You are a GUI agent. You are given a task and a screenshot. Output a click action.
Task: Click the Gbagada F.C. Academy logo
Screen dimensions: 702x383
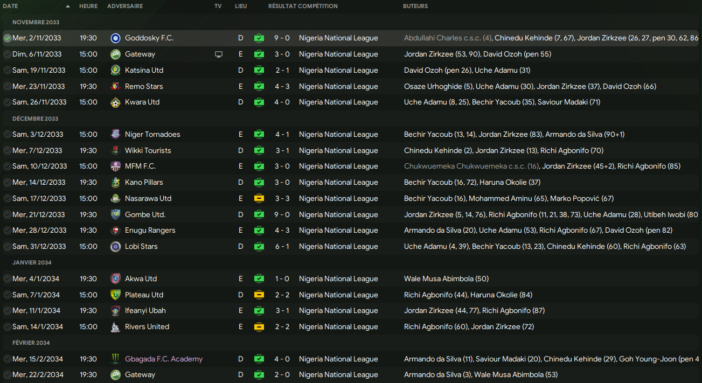pyautogui.click(x=115, y=359)
